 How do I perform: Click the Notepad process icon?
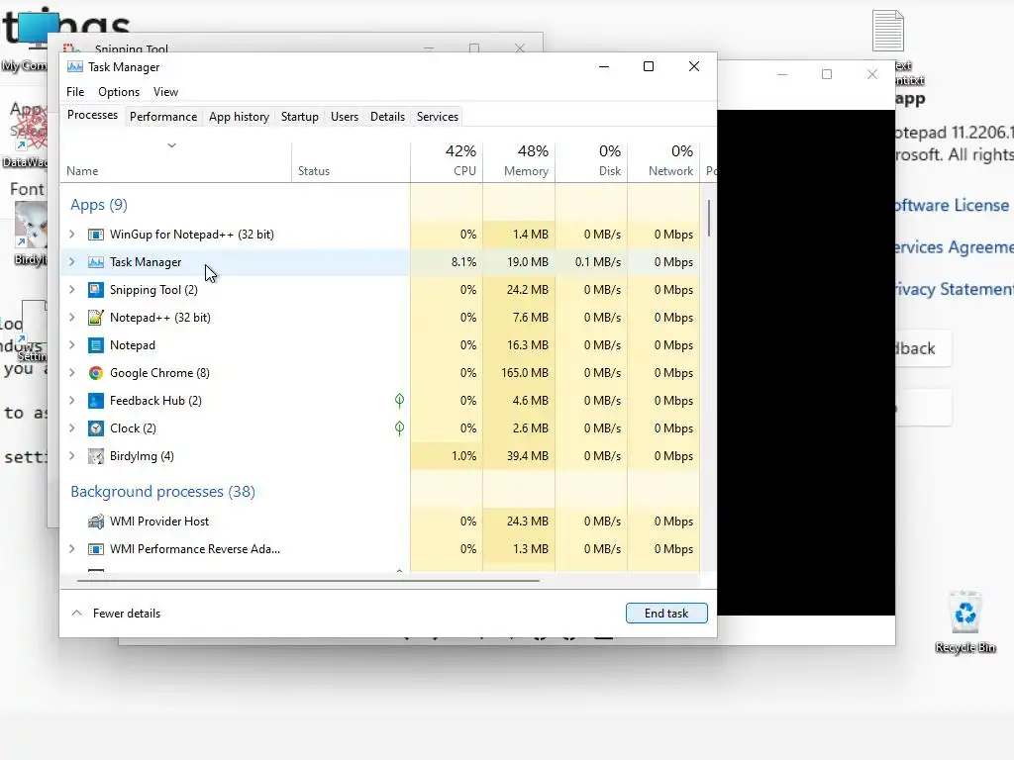coord(96,345)
